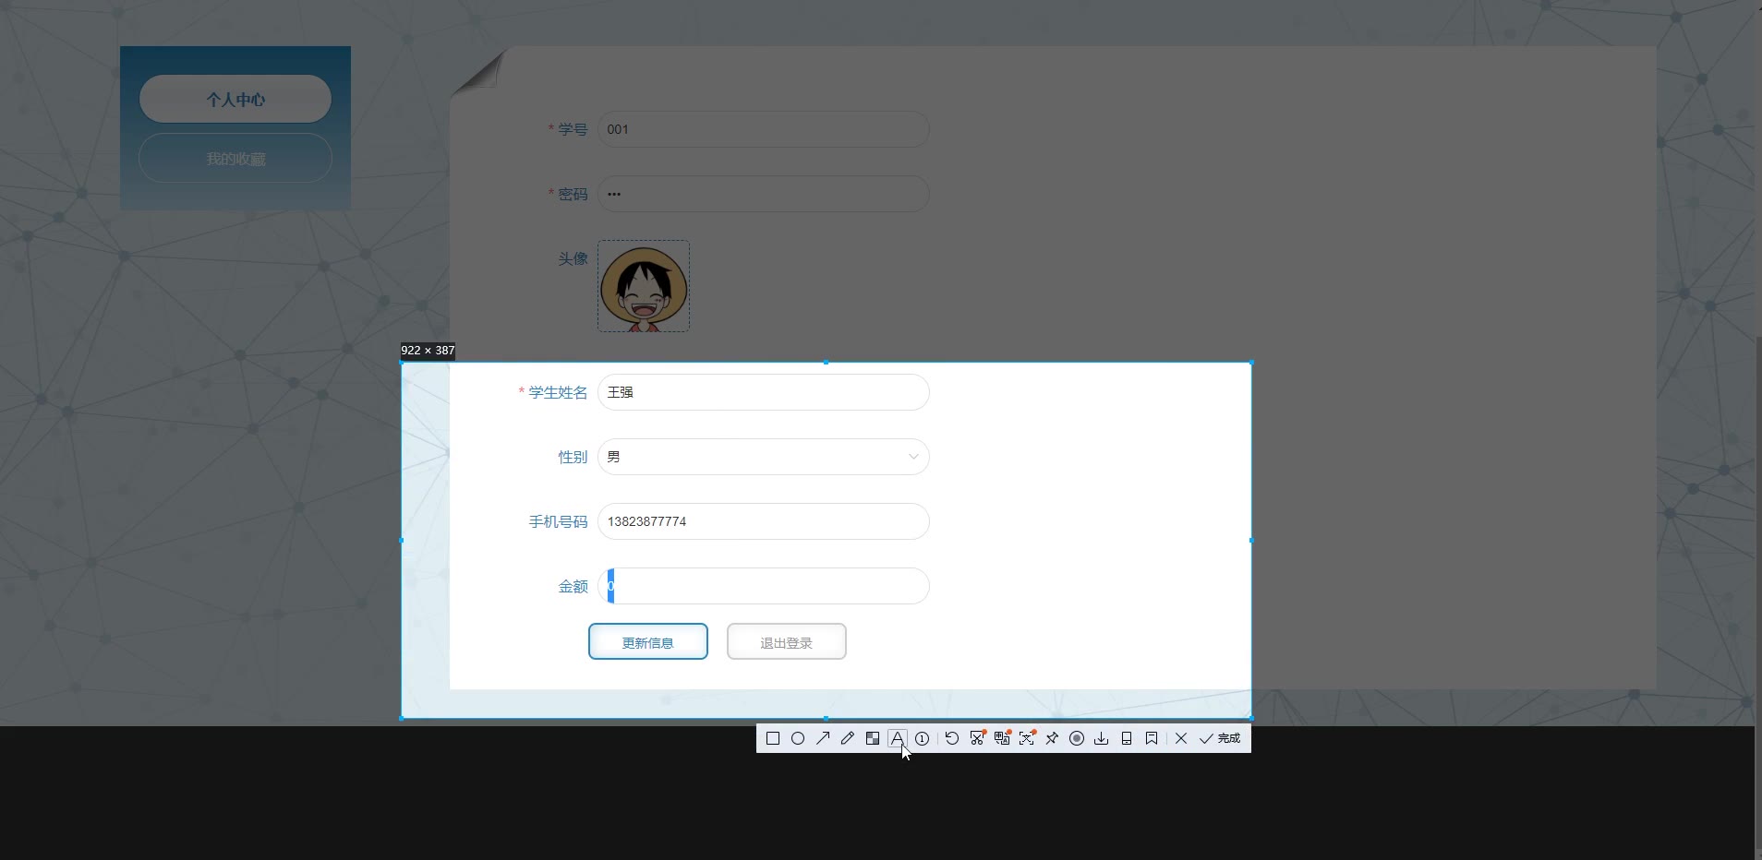
Task: Start screen recording with the record icon
Action: tap(1077, 738)
